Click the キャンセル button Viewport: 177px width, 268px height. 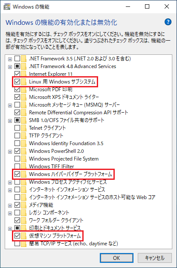tap(155, 258)
